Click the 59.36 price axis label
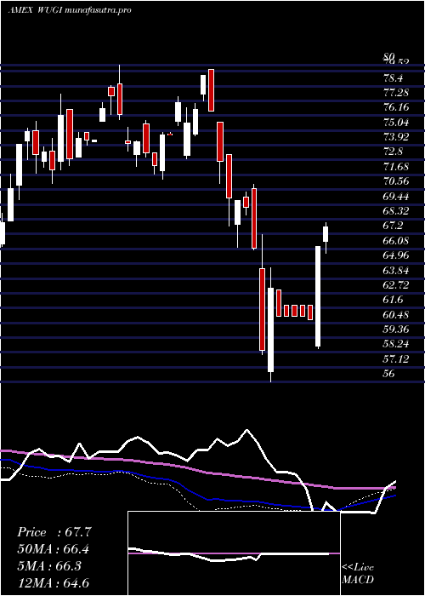The height and width of the screenshot is (596, 425). tap(396, 330)
